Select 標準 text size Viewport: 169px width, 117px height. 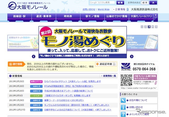[x=145, y=3]
